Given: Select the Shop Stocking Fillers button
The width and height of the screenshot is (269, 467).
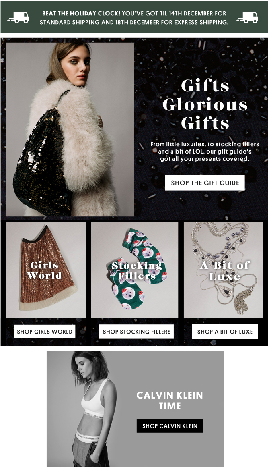Looking at the screenshot, I should click(x=137, y=332).
